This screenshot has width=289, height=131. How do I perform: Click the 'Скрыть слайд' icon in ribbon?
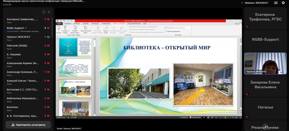(x=105, y=28)
